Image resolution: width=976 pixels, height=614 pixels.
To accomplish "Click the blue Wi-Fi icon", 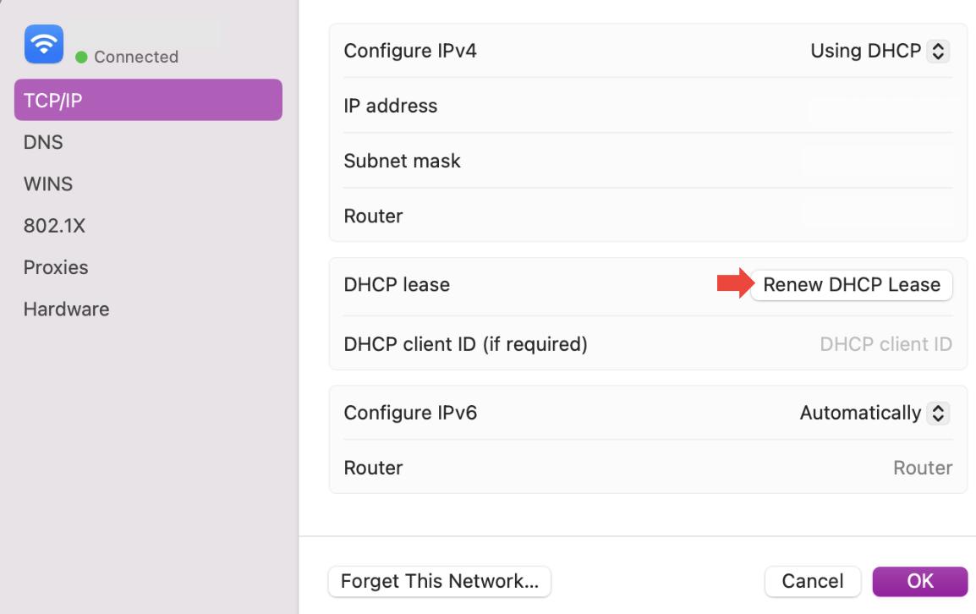I will 43,44.
